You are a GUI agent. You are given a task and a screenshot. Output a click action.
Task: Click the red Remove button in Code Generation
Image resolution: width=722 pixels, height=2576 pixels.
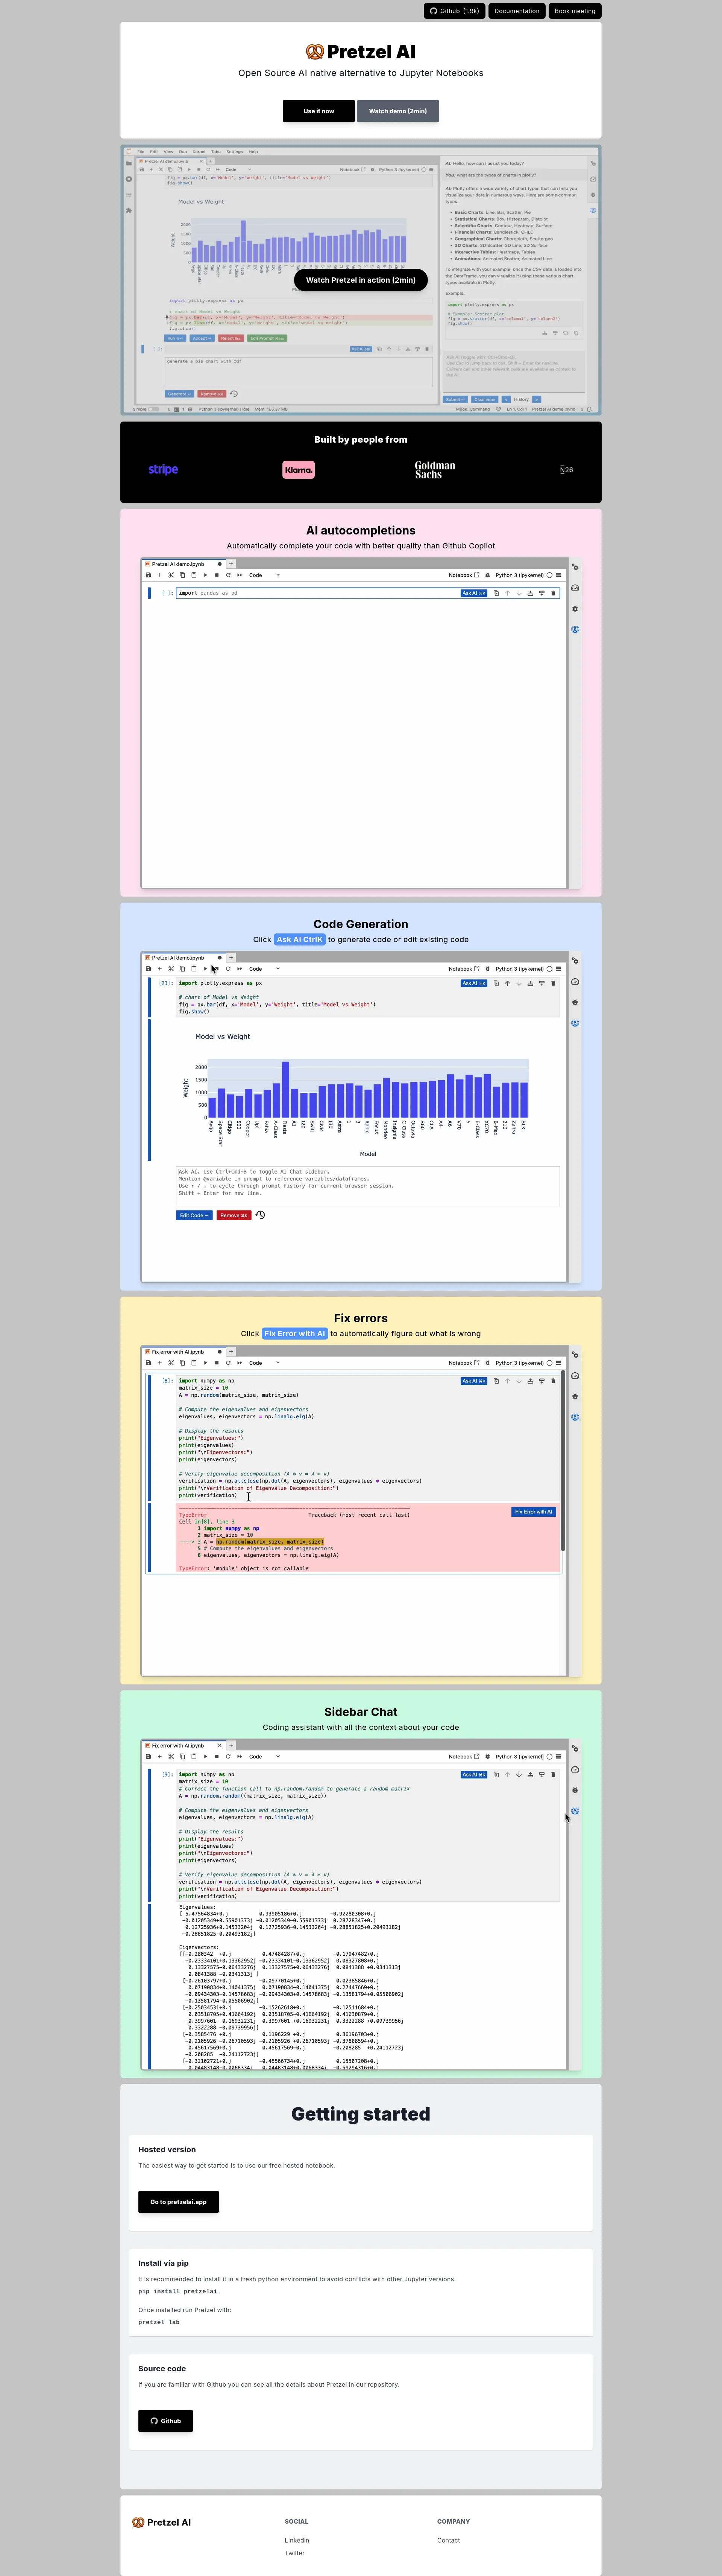[234, 1215]
